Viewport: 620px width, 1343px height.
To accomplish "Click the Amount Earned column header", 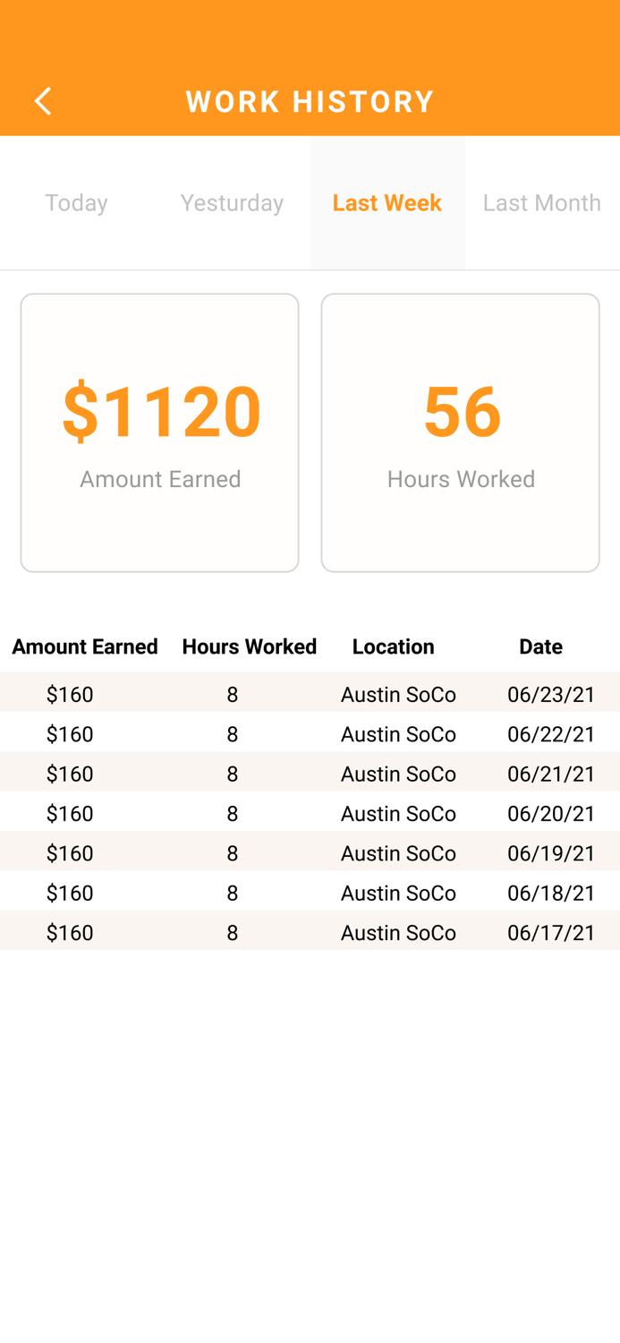I will click(x=85, y=646).
